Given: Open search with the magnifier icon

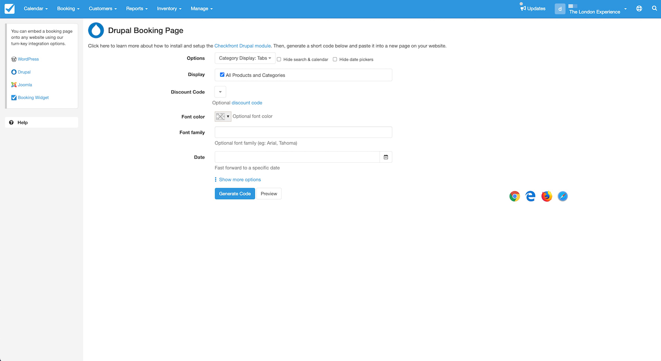Looking at the screenshot, I should pos(655,8).
